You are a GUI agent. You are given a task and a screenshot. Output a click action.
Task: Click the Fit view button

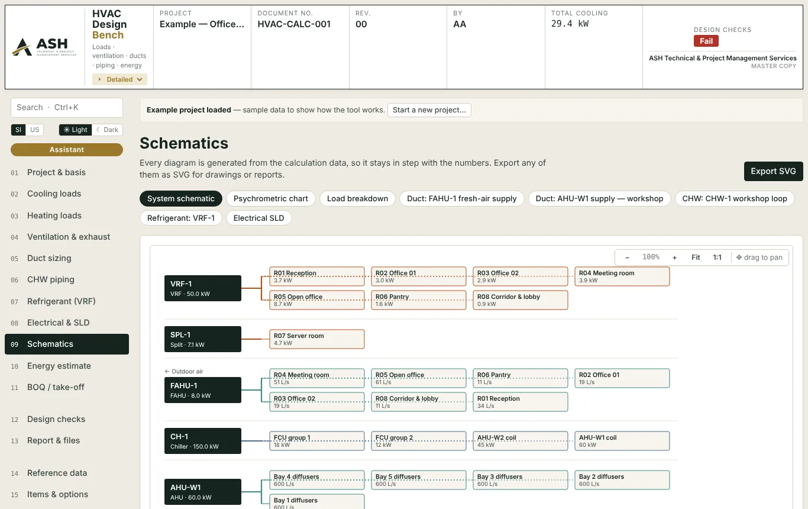tap(696, 257)
